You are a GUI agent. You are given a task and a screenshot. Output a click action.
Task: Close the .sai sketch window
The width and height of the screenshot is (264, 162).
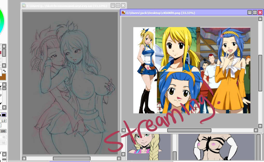pos(123,5)
